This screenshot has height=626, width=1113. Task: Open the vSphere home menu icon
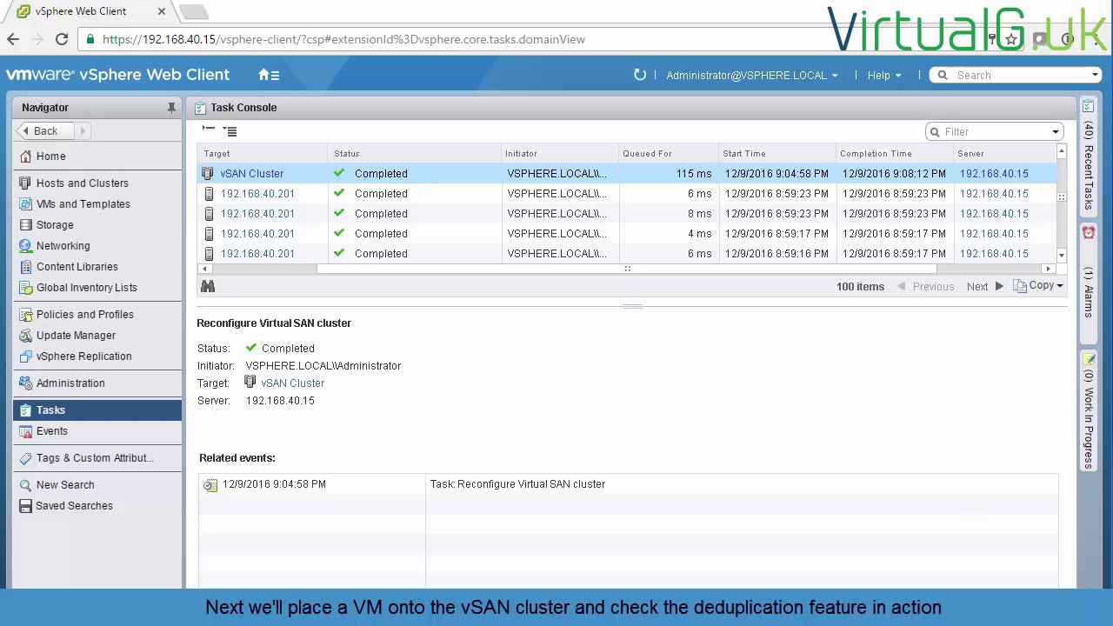pyautogui.click(x=269, y=75)
